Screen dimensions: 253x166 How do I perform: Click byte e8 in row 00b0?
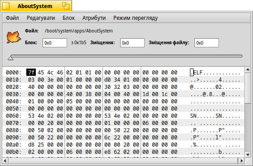pos(107,152)
